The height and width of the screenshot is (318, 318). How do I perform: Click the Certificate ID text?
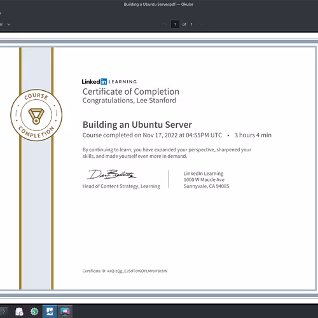125,271
